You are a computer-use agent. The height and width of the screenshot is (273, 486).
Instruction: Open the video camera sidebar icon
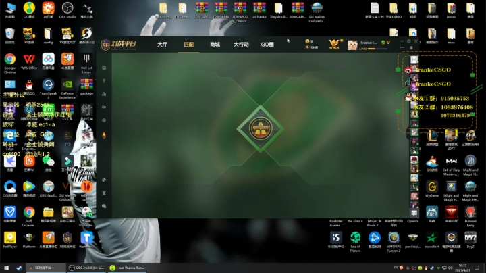pos(104,107)
